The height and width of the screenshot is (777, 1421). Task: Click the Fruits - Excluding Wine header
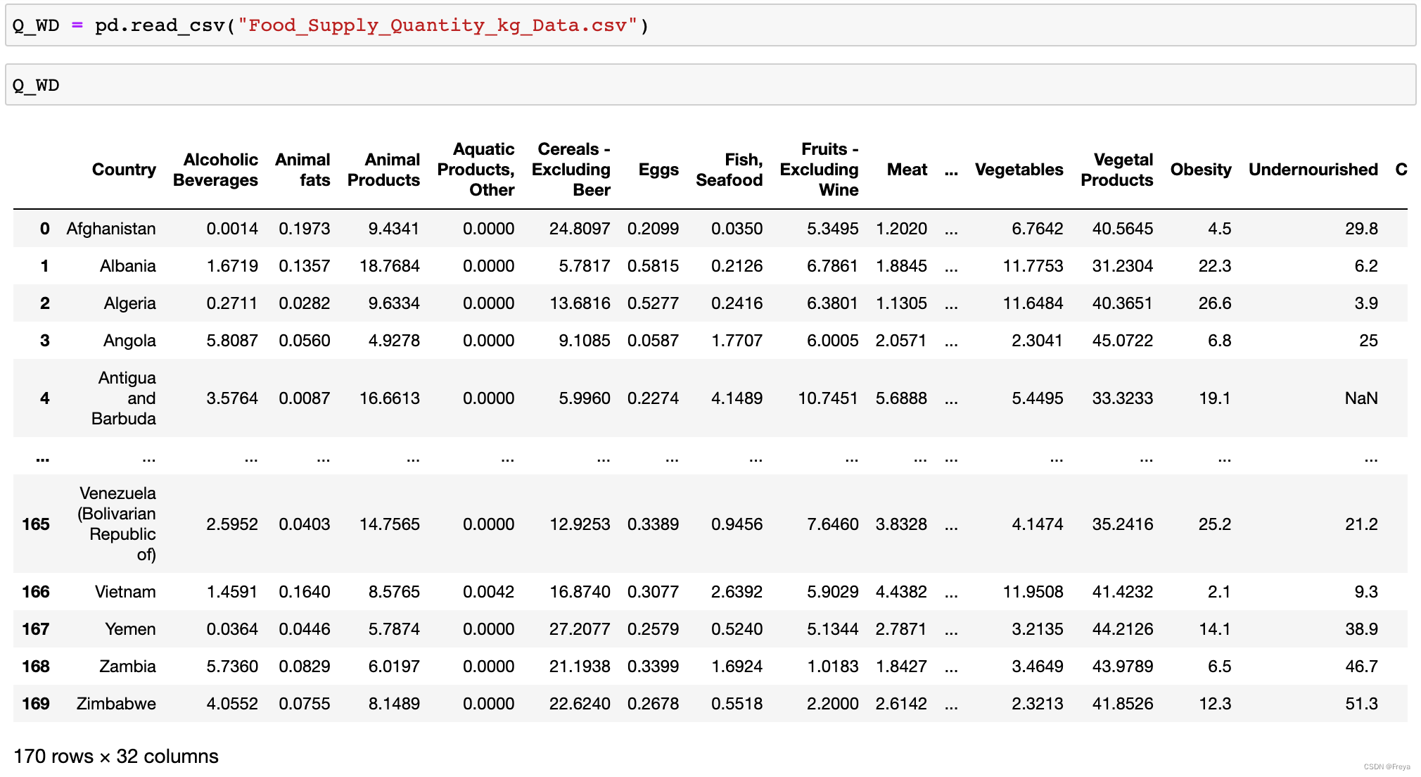click(x=820, y=170)
